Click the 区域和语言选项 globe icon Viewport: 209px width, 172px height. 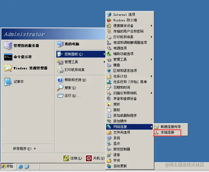[x=109, y=70]
